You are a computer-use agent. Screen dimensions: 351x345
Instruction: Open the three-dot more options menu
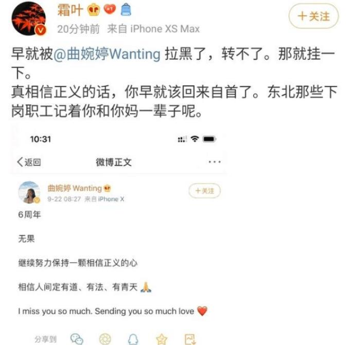215,161
